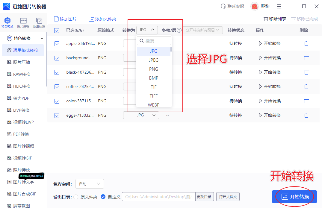Image resolution: width=322 pixels, height=208 pixels.
Task: Delete black-107236 row with trash icon
Action: coord(306,72)
